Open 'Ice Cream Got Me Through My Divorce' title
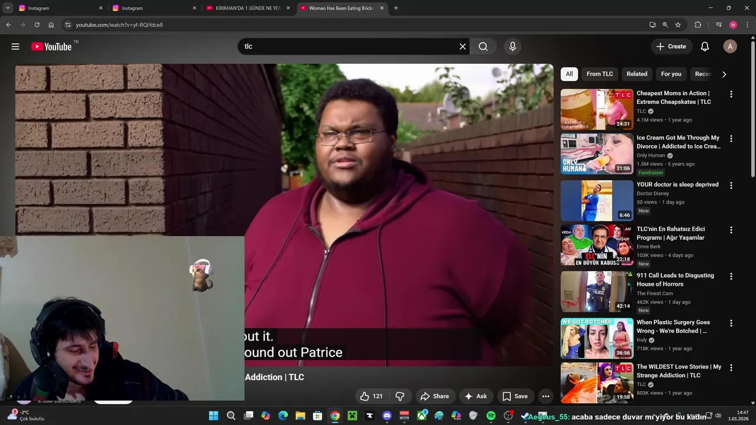Viewport: 756px width, 425px height. 679,142
